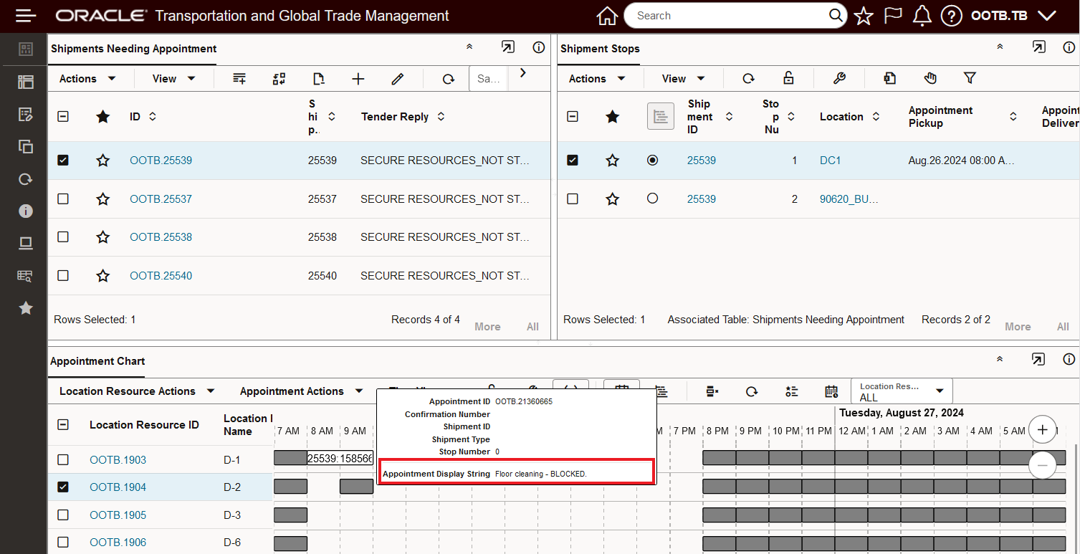The height and width of the screenshot is (554, 1080).
Task: Check the OOTB.1905 resource checkbox
Action: coord(63,515)
